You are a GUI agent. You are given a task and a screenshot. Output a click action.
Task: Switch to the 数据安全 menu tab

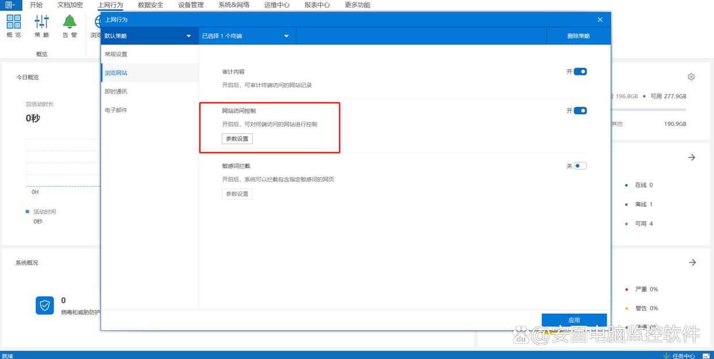tap(151, 5)
